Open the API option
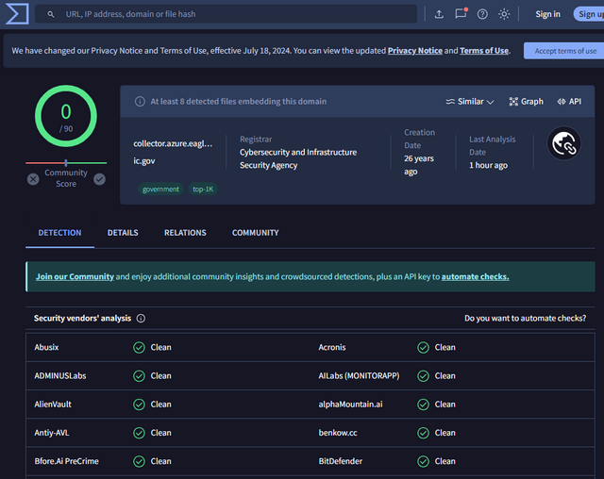 point(569,102)
